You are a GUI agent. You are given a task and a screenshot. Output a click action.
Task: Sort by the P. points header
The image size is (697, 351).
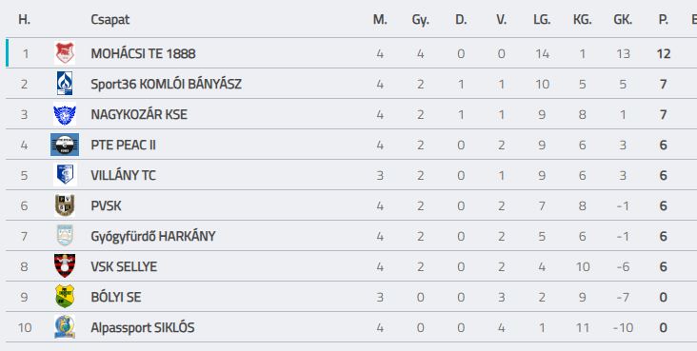pos(664,20)
